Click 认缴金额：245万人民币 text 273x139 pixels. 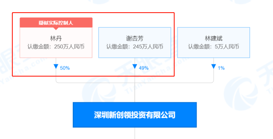coord(135,47)
